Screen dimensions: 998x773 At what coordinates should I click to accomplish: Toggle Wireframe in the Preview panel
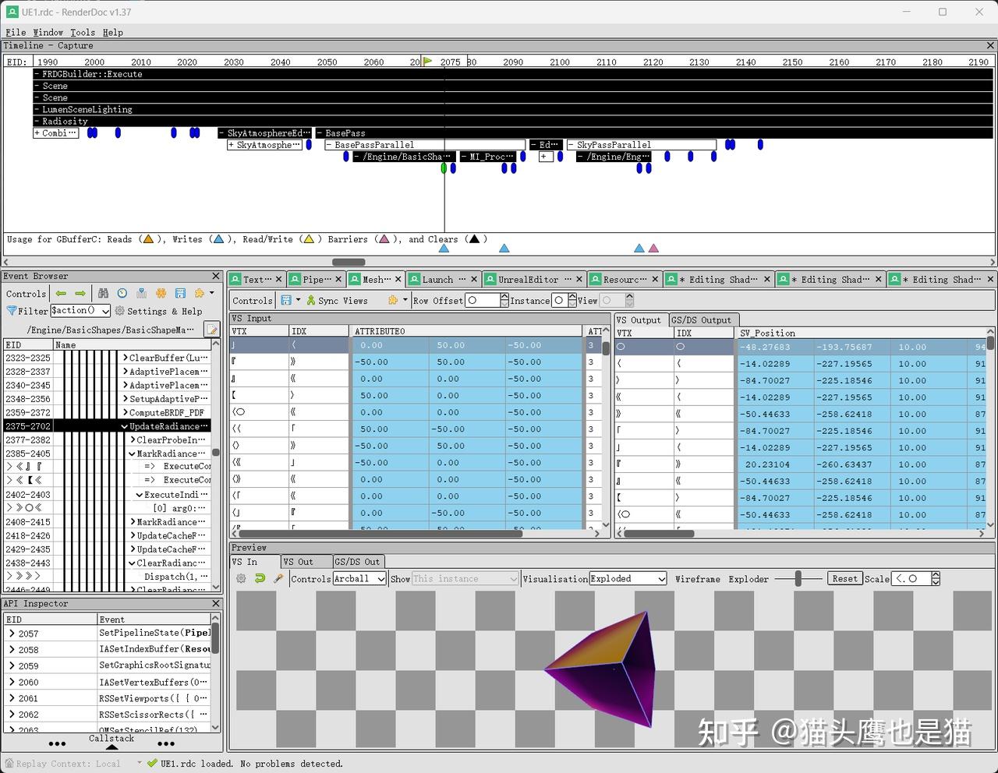(x=698, y=579)
